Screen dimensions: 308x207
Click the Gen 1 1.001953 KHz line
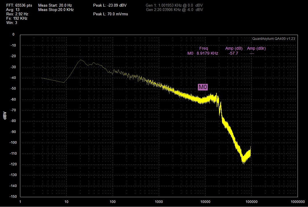tap(174, 5)
